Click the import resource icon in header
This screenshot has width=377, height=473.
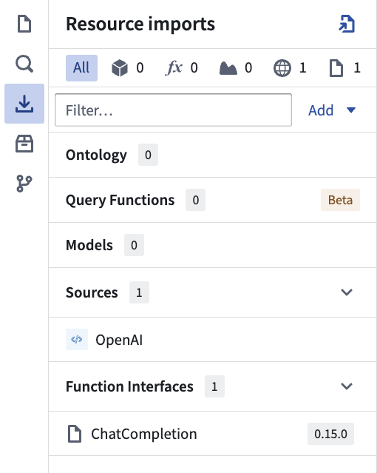click(347, 24)
